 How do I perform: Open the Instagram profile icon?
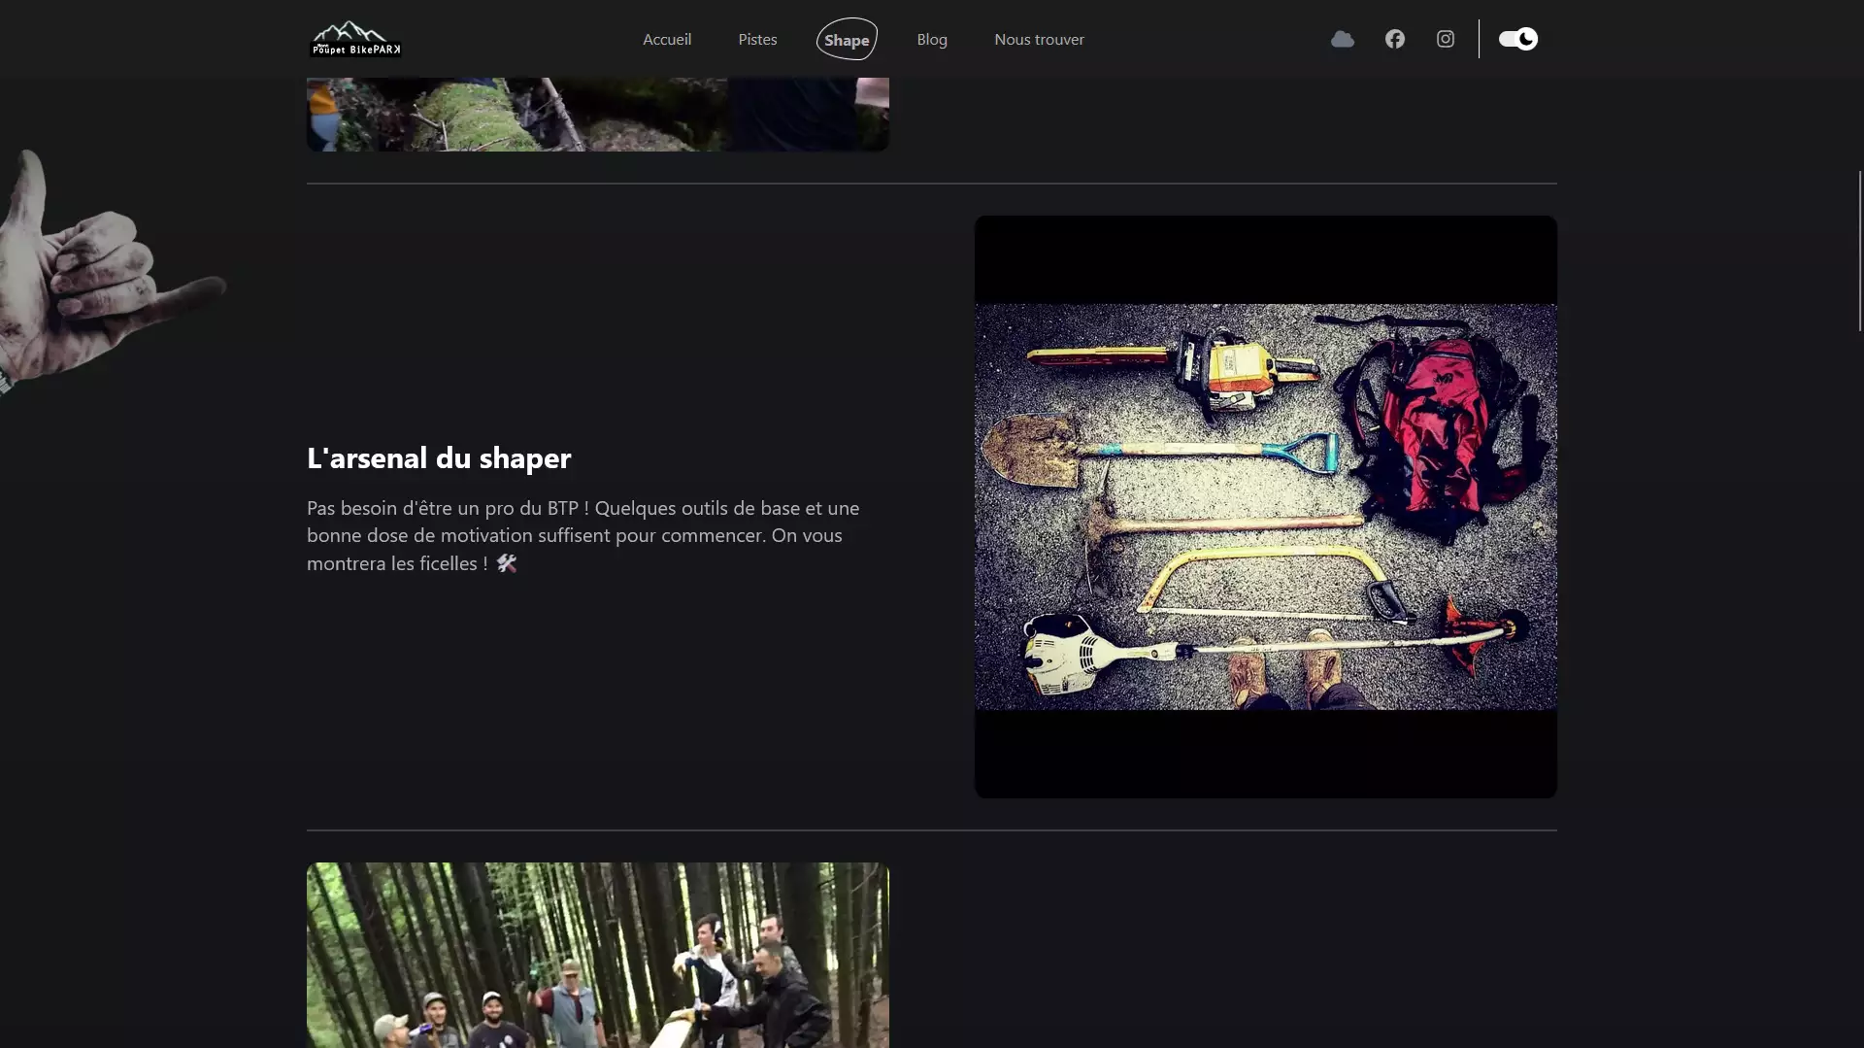click(x=1445, y=39)
